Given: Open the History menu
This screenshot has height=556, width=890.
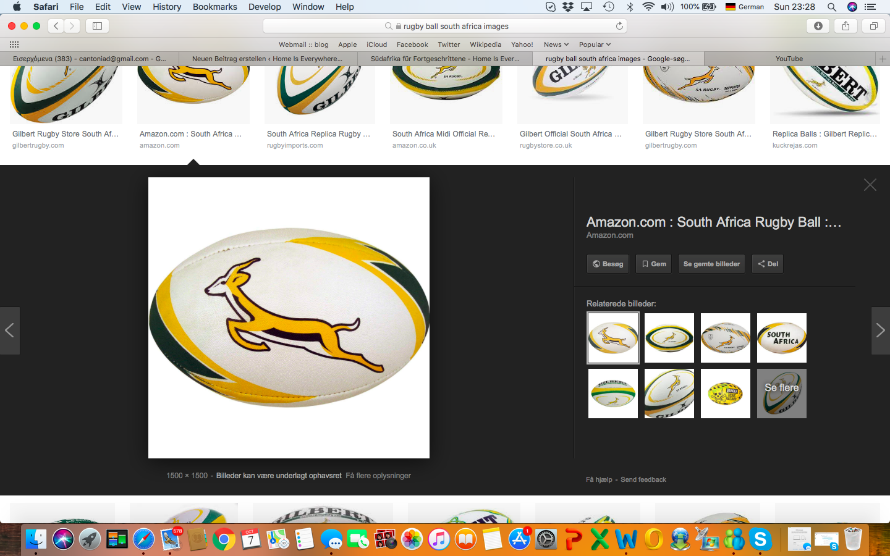Looking at the screenshot, I should click(167, 7).
